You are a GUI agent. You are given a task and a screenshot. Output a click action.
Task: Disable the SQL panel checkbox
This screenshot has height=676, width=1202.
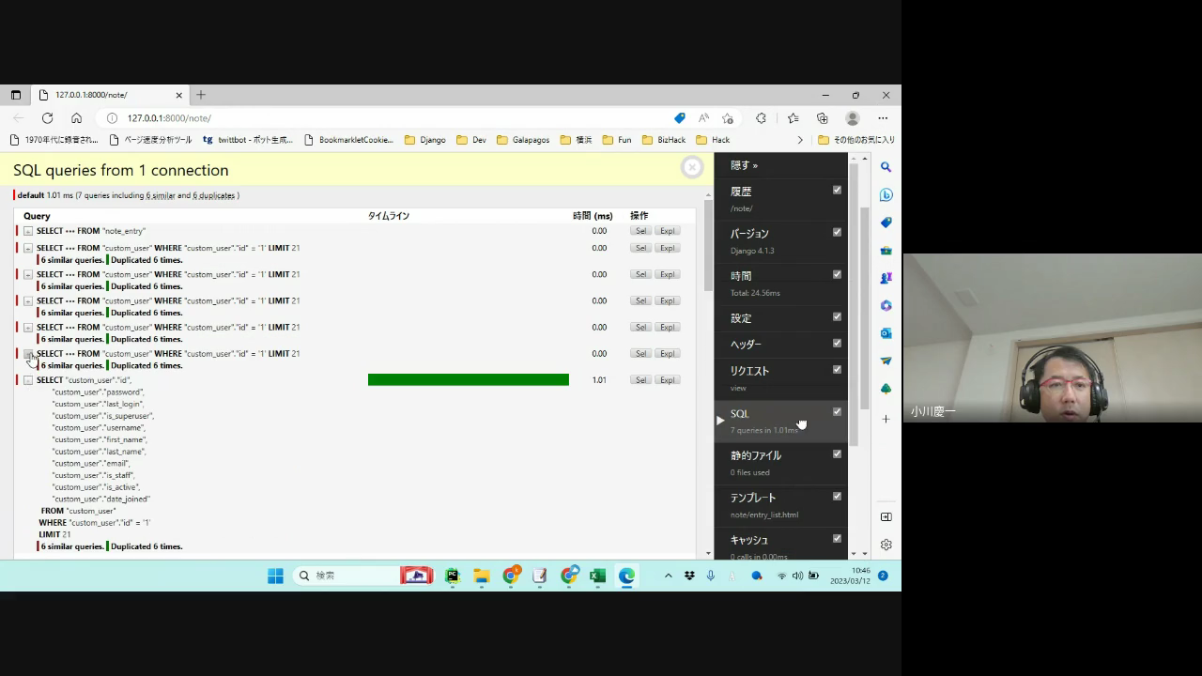point(837,411)
